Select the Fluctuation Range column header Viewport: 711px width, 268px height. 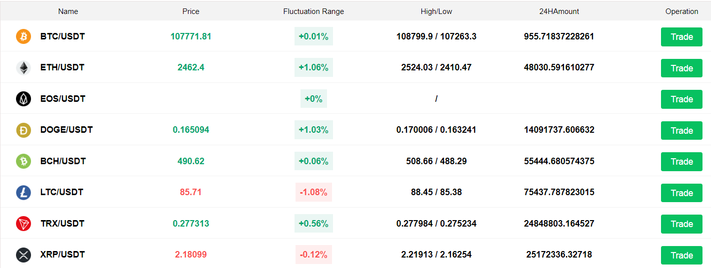tap(313, 11)
